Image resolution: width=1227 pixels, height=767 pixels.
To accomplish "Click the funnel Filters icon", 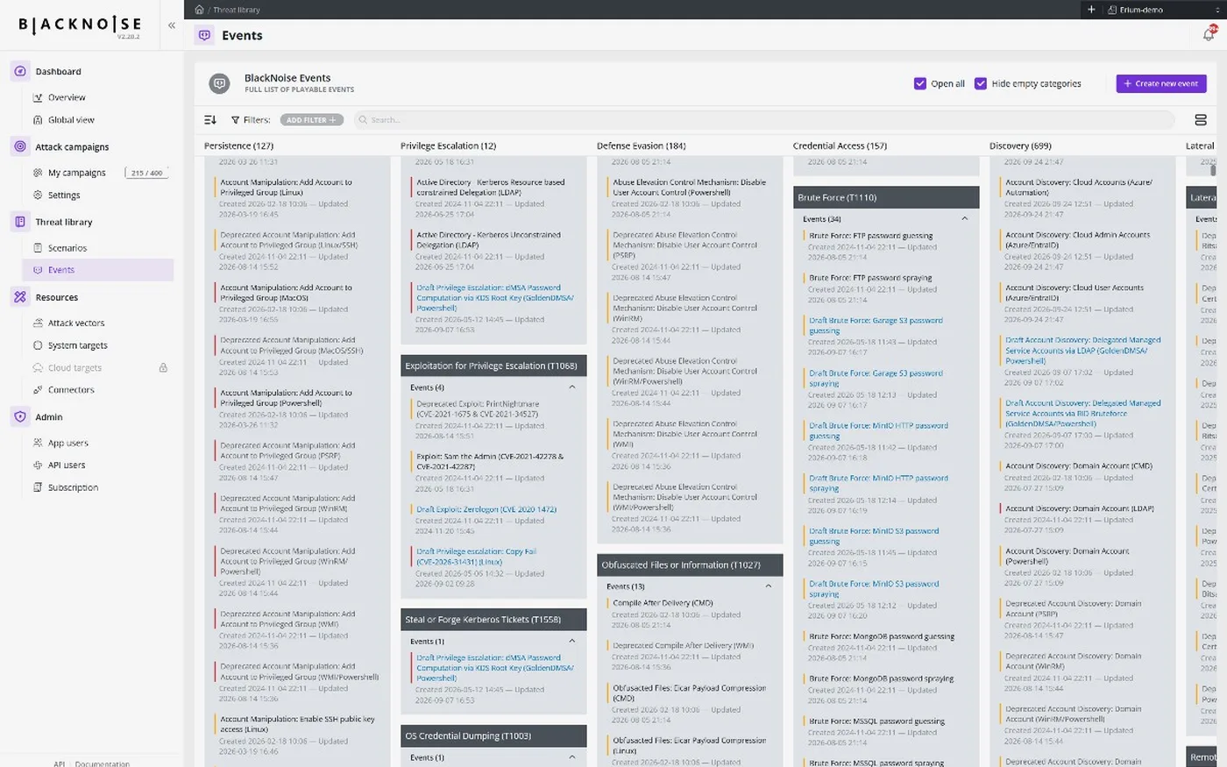I will tap(235, 120).
